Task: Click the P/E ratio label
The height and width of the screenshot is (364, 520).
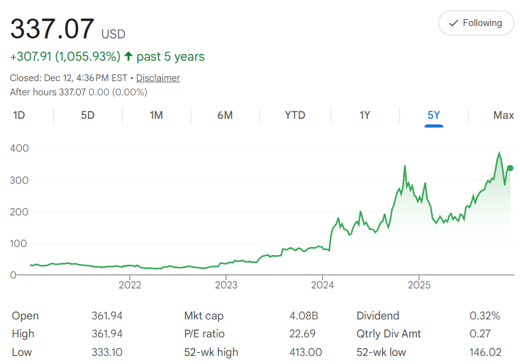Action: (x=204, y=334)
